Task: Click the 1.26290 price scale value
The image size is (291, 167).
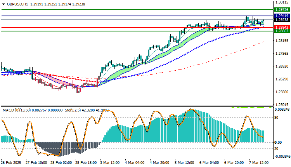Action: coord(282,79)
